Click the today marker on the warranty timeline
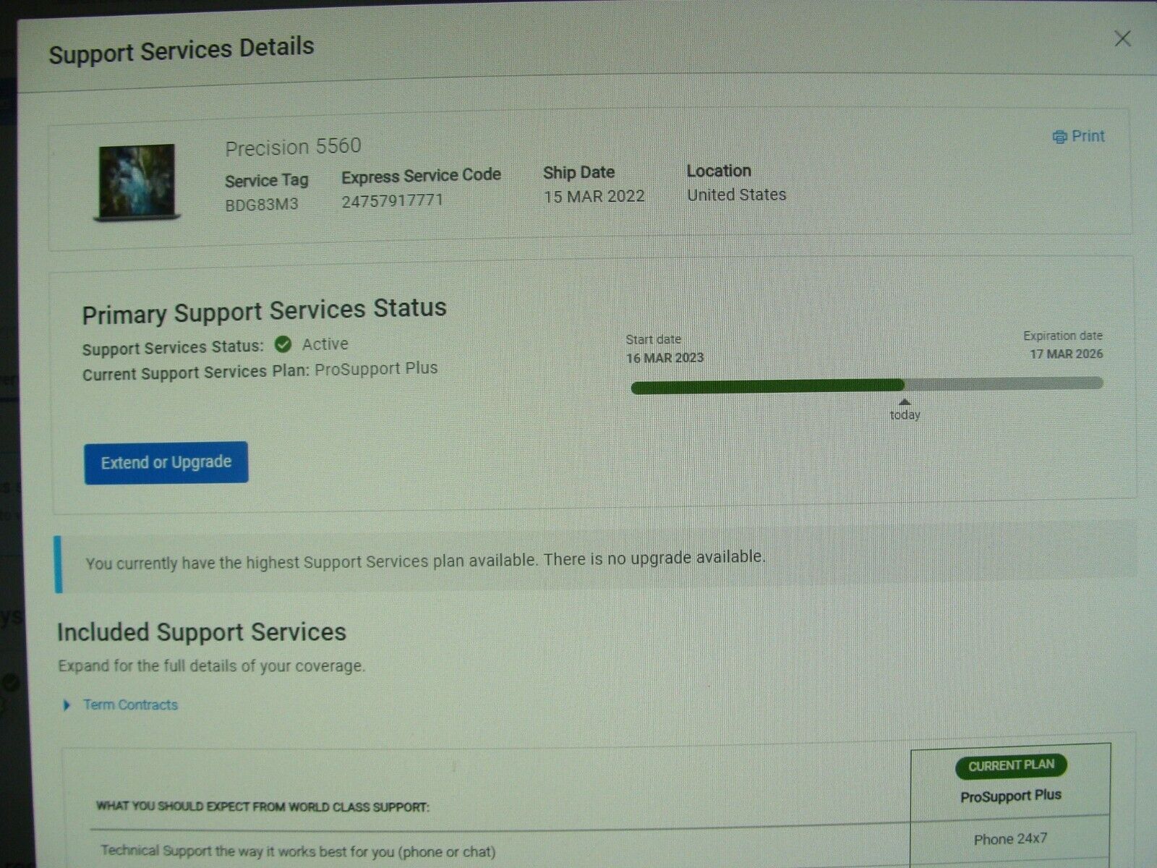The width and height of the screenshot is (1157, 868). (x=905, y=410)
